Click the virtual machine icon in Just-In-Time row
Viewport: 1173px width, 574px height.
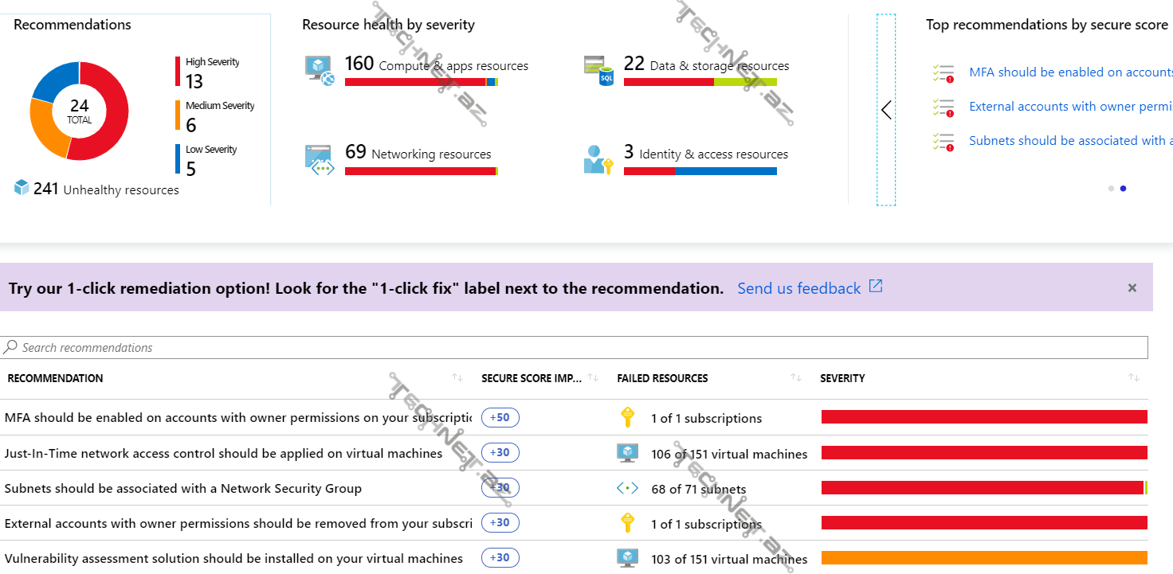(627, 453)
